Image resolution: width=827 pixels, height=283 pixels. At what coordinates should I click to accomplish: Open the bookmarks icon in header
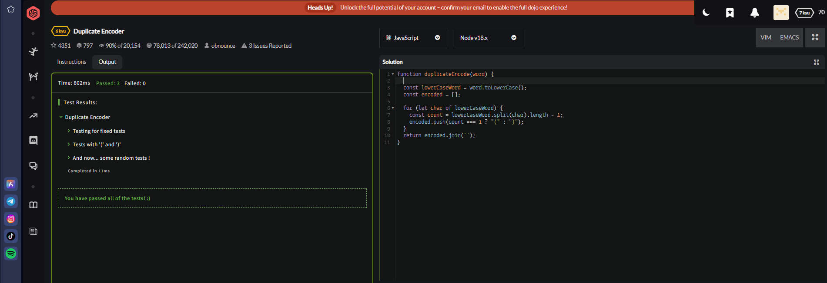pos(730,13)
